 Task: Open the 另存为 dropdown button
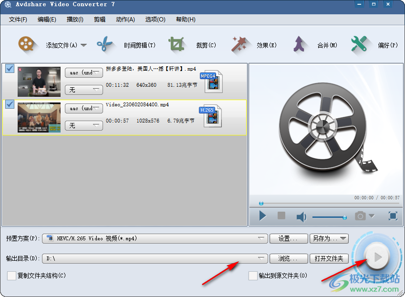click(329, 238)
